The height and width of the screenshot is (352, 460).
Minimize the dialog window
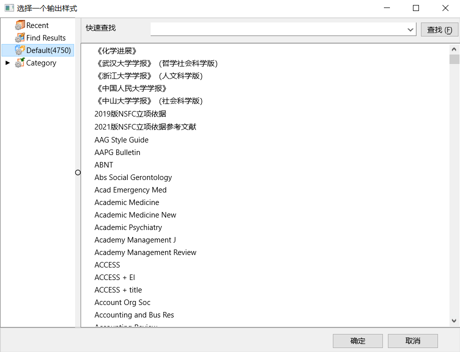[x=387, y=8]
